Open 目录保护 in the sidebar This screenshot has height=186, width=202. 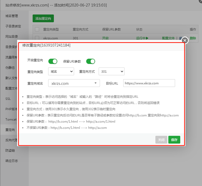click(x=11, y=47)
